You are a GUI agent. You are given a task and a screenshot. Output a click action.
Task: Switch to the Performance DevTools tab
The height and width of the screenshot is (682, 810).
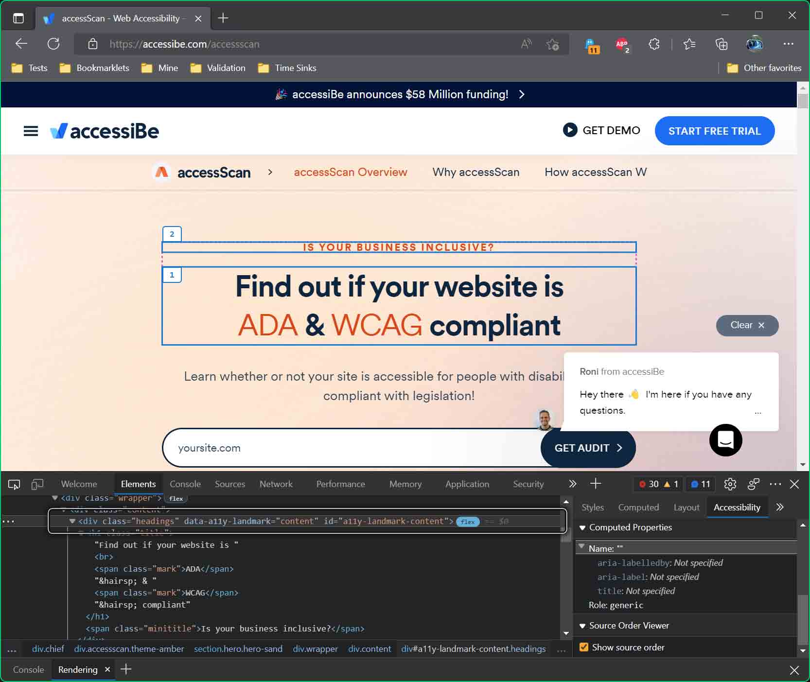pyautogui.click(x=341, y=484)
